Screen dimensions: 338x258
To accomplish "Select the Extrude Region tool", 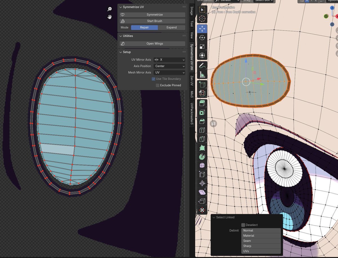I will pos(202,104).
